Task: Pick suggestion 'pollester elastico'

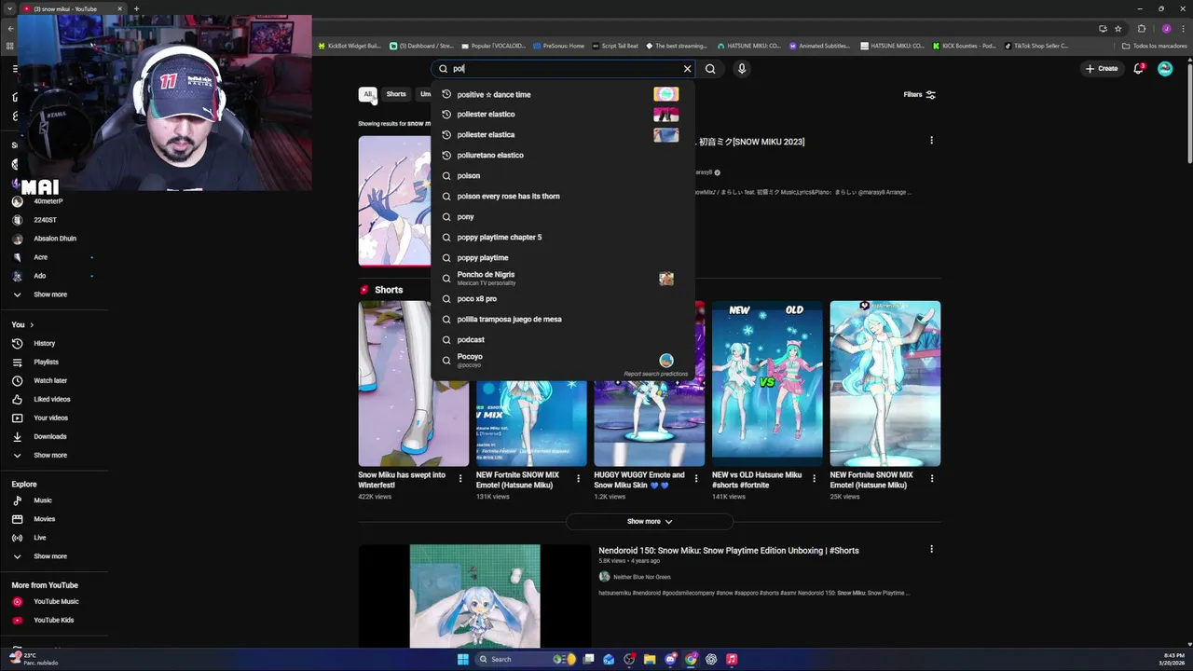Action: [x=562, y=115]
